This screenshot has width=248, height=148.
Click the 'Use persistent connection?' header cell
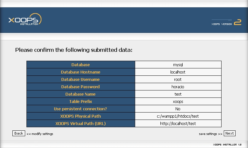point(81,109)
